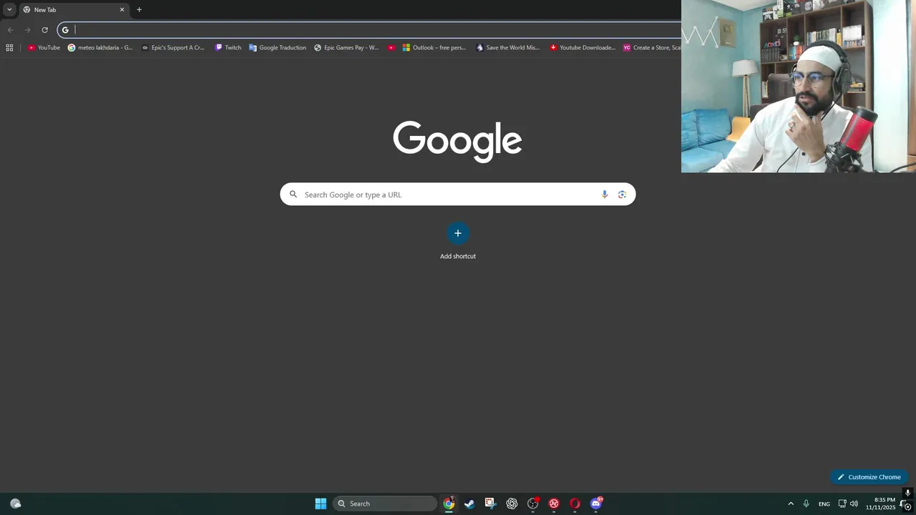
Task: Click the magnifier icon in search box
Action: pyautogui.click(x=293, y=195)
